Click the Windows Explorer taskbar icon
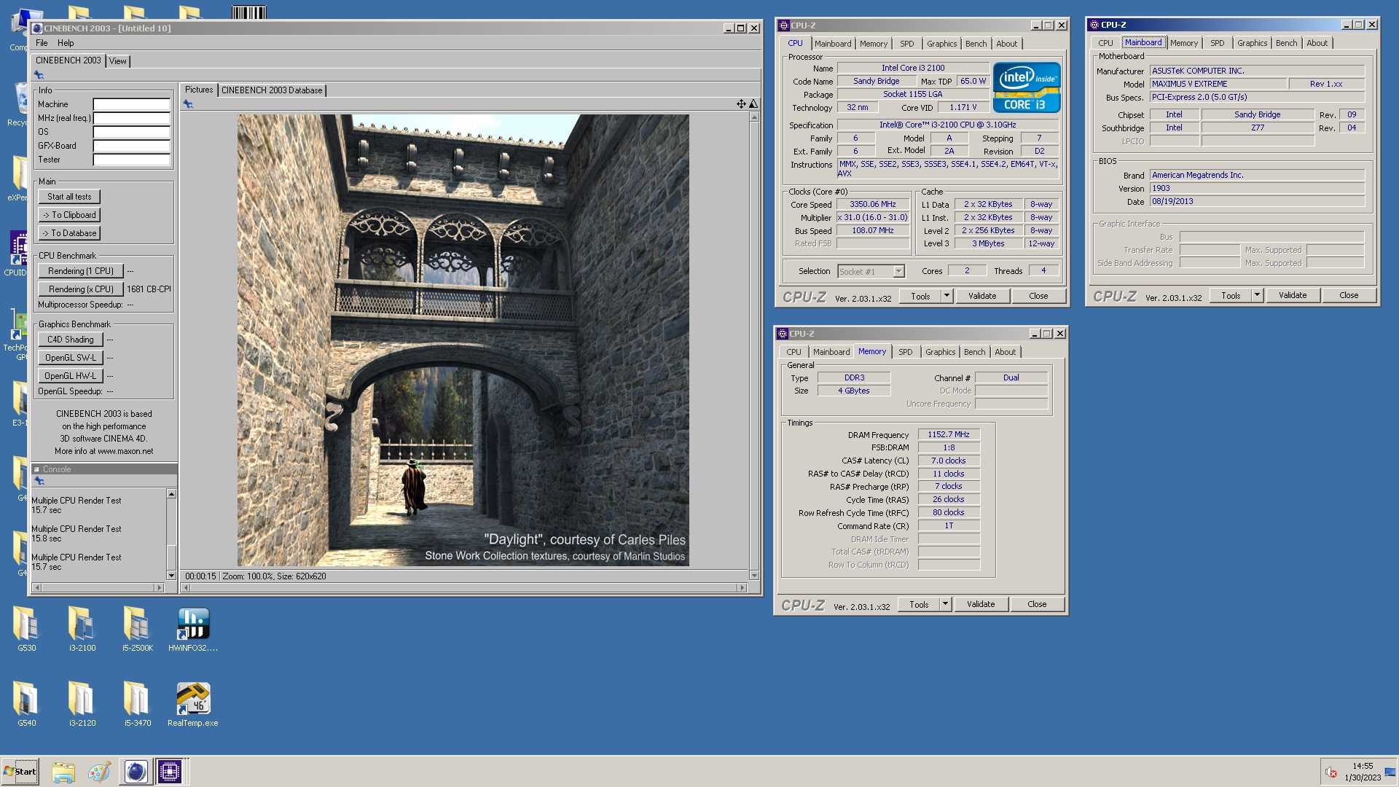The width and height of the screenshot is (1399, 787). click(x=63, y=772)
